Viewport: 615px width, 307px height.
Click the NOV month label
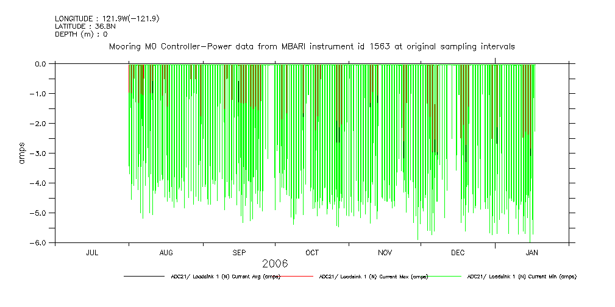click(x=385, y=252)
